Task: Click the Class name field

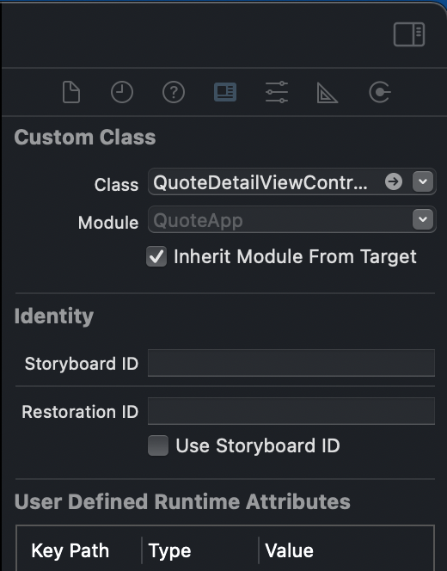Action: (266, 181)
